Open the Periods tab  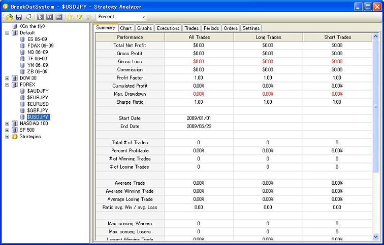point(211,28)
